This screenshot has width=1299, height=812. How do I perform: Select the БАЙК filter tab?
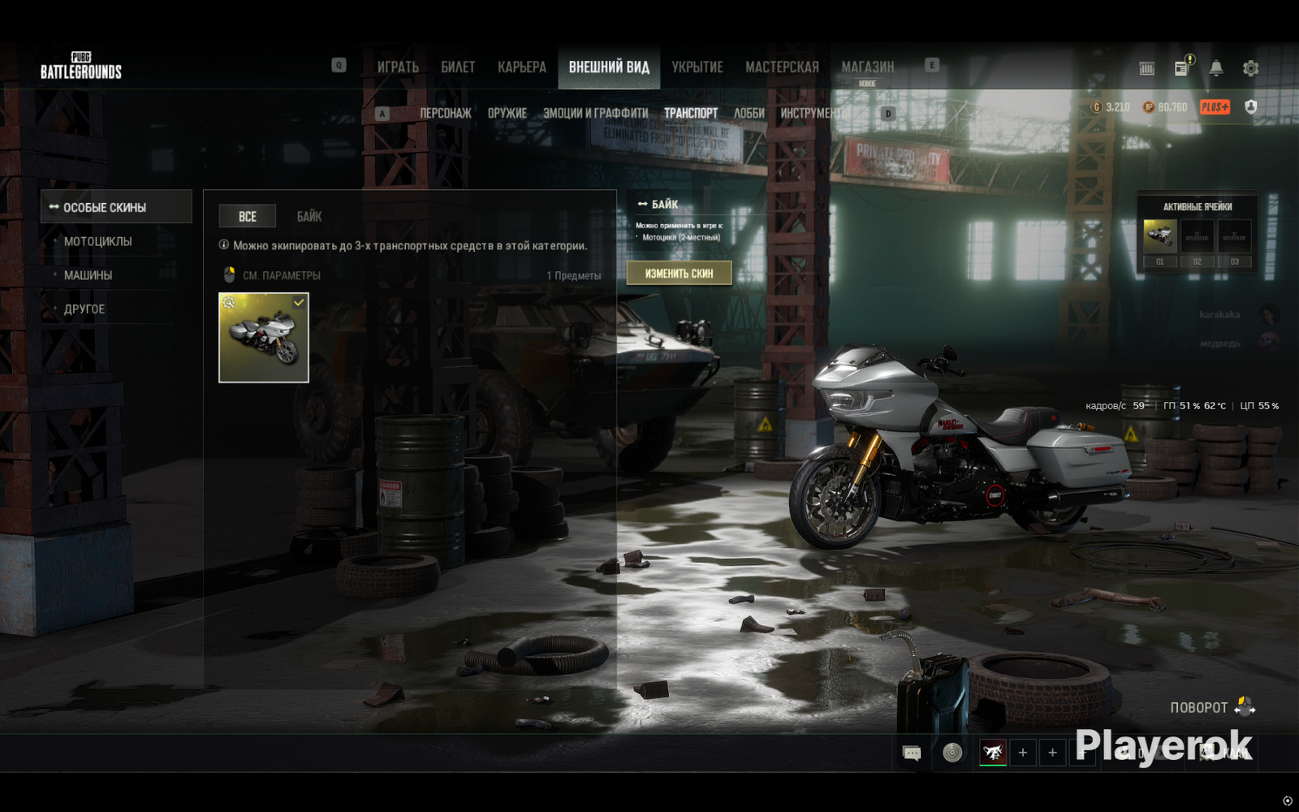[x=309, y=216]
